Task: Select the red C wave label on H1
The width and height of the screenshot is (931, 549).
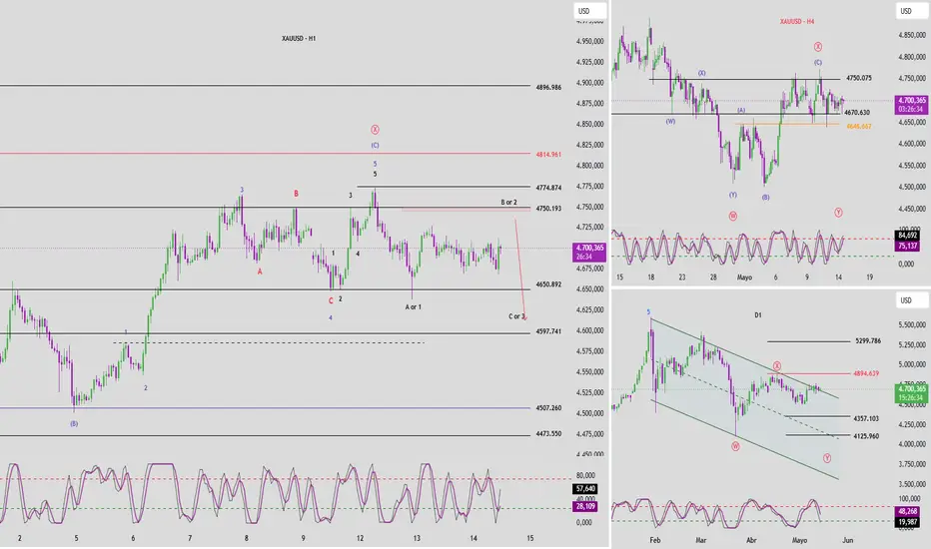Action: [331, 300]
